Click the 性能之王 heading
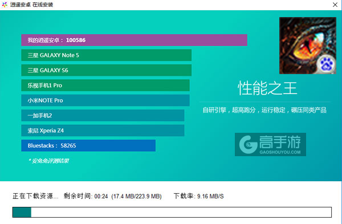 click(x=267, y=88)
